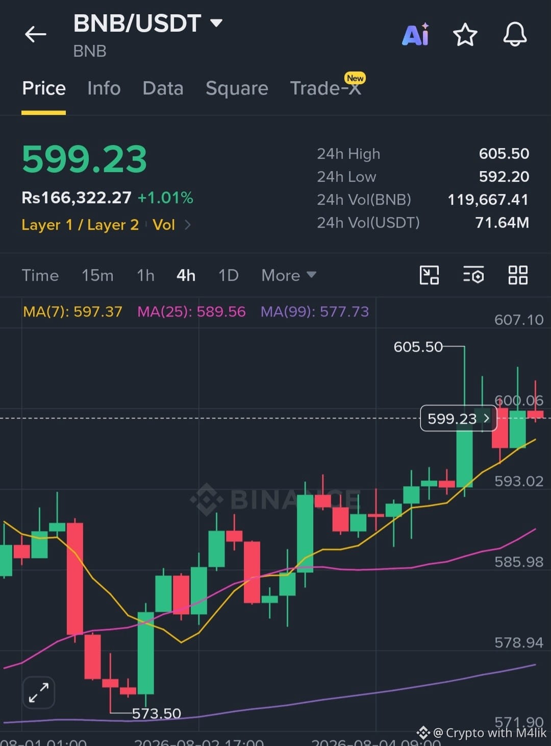Viewport: 551px width, 746px height.
Task: Switch to the Data tab
Action: (x=163, y=88)
